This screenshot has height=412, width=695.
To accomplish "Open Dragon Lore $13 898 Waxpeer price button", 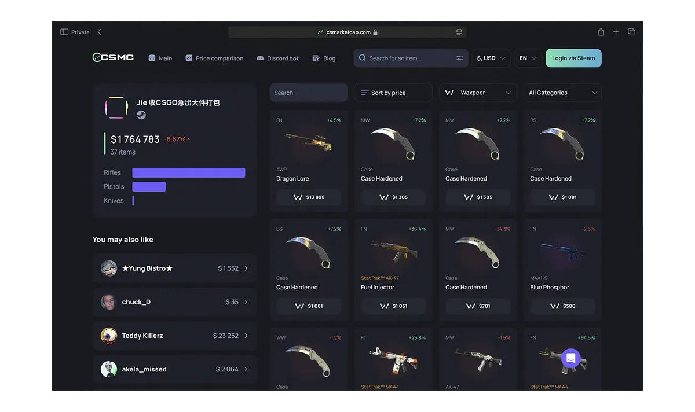I will click(309, 197).
